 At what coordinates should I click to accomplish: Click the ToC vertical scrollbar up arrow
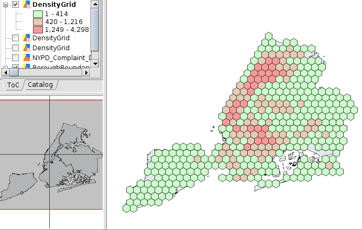(x=95, y=4)
